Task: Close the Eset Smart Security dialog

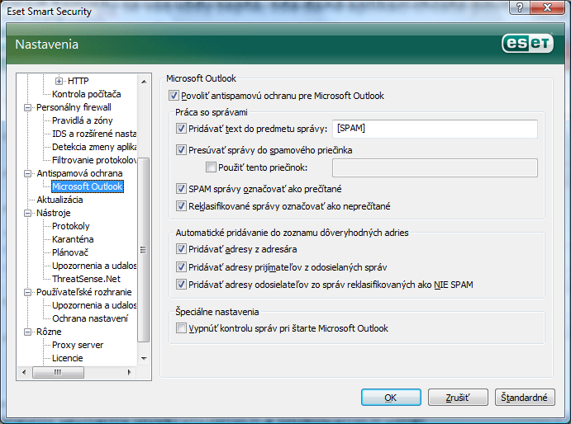Action: 547,7
